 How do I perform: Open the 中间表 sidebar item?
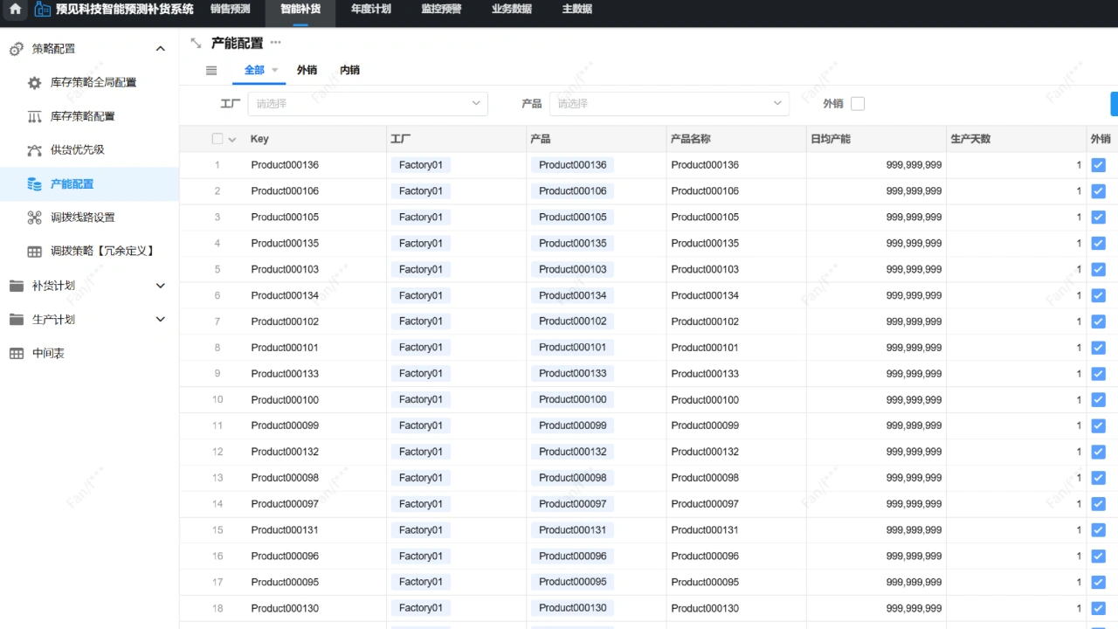point(49,354)
